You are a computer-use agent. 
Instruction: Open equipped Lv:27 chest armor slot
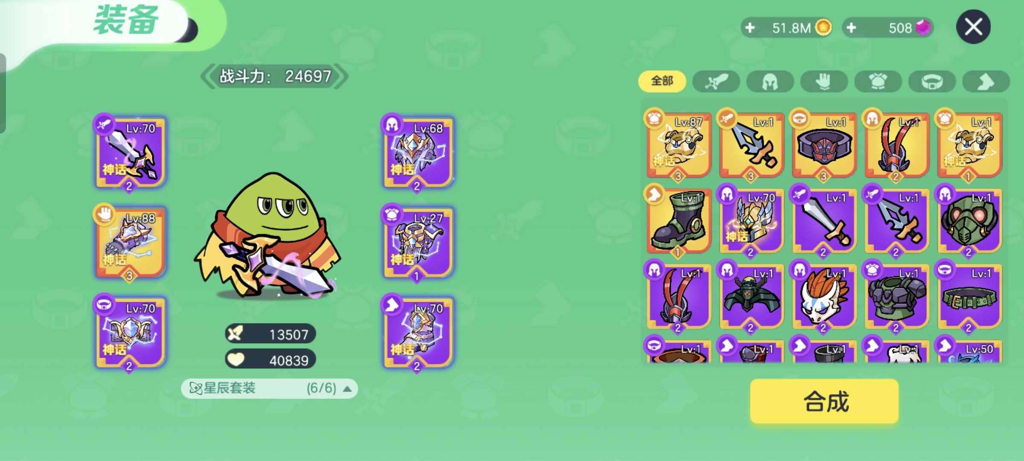[x=418, y=242]
